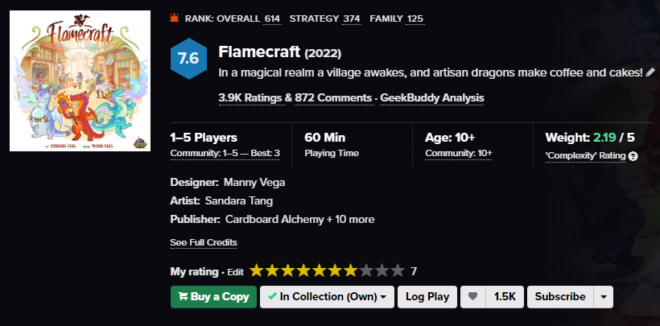
Task: Expand the Subscribe options arrow
Action: pos(604,296)
